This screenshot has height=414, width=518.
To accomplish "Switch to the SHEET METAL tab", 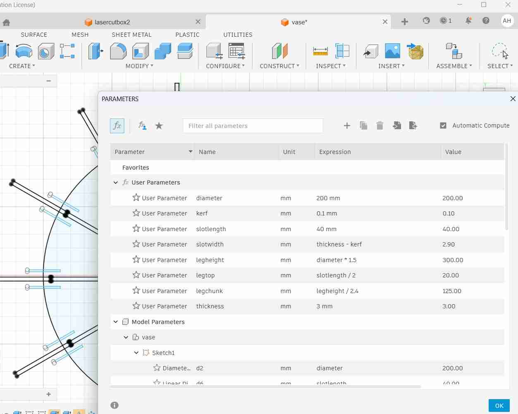I will click(131, 35).
